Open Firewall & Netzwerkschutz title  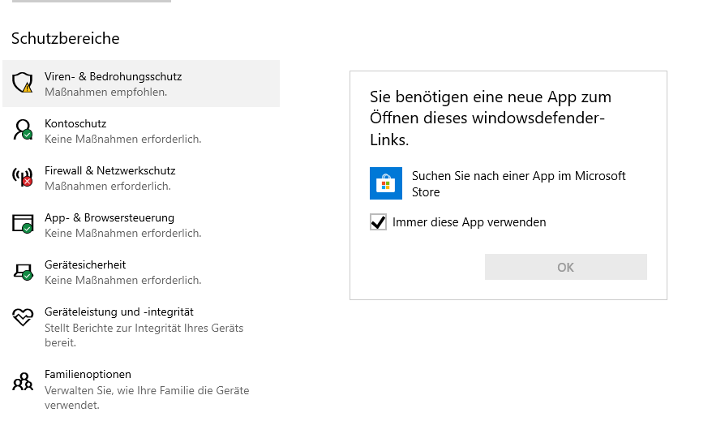pyautogui.click(x=110, y=170)
